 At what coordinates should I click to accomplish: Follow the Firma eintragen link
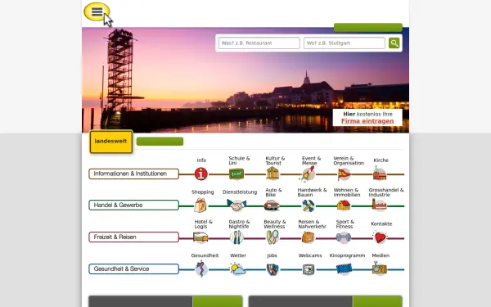[367, 121]
